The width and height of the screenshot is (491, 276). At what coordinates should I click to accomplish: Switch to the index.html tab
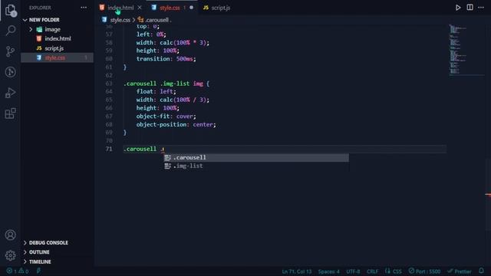120,8
